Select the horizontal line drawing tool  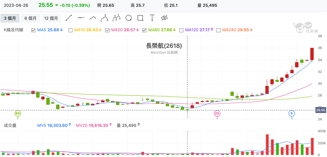click(x=80, y=18)
